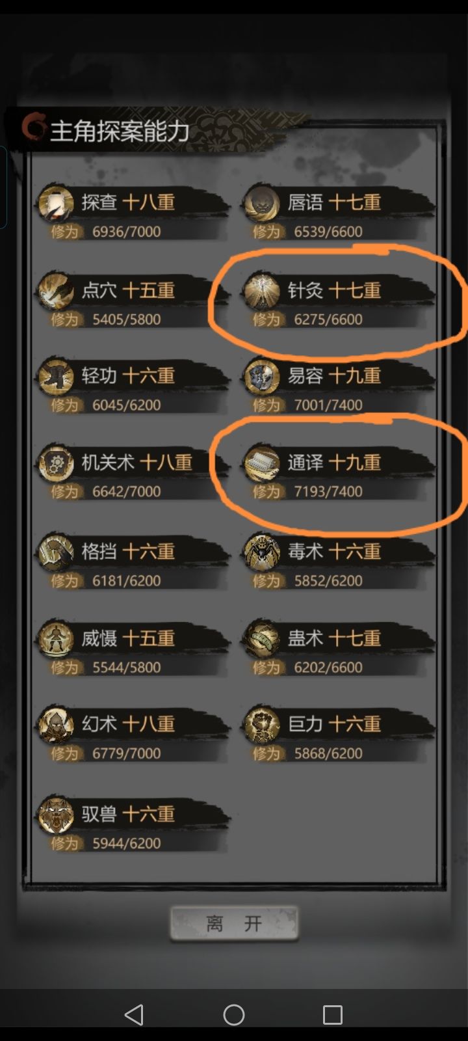The height and width of the screenshot is (1041, 468).
Task: Tap the 探查 skill icon
Action: pyautogui.click(x=55, y=202)
